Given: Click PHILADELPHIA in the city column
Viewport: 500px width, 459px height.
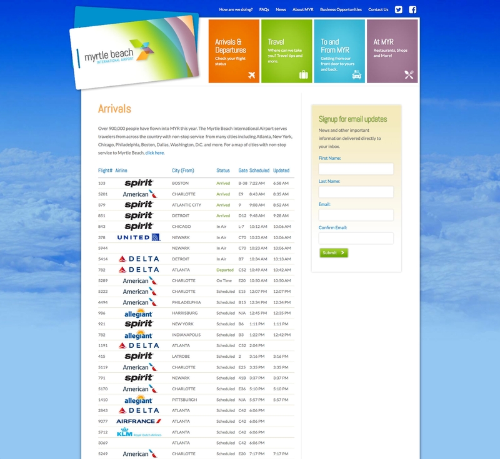Looking at the screenshot, I should coord(186,302).
